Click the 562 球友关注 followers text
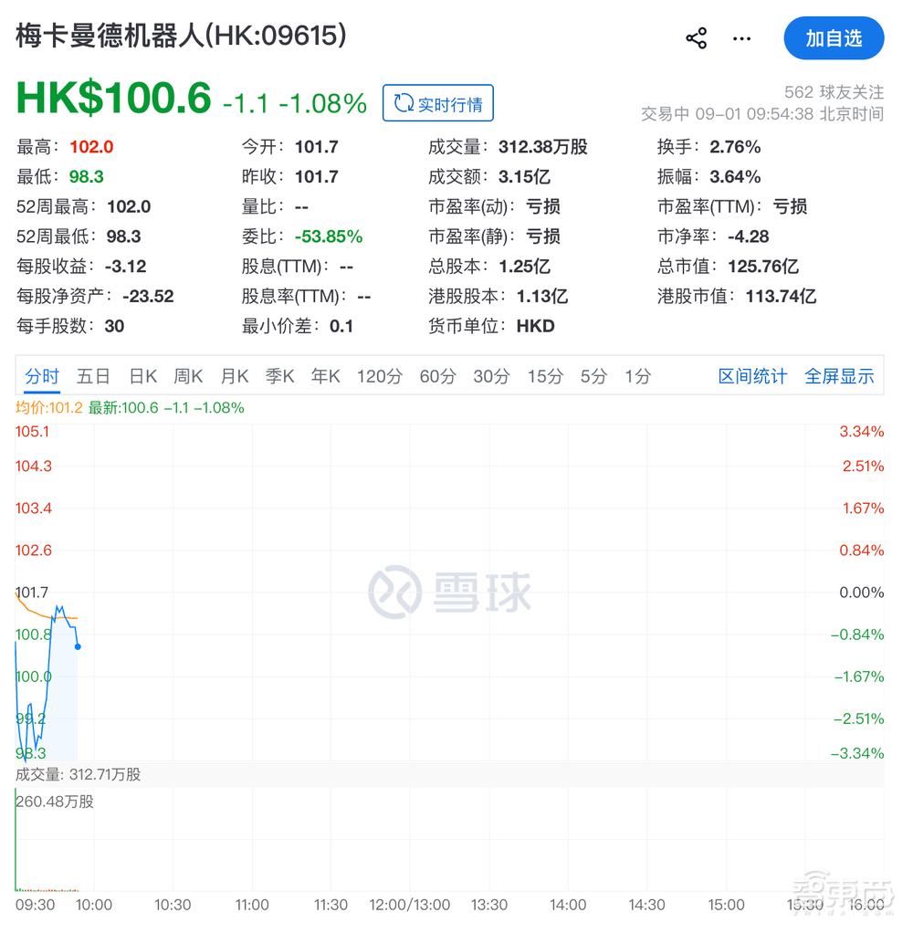Image resolution: width=913 pixels, height=933 pixels. tap(834, 92)
